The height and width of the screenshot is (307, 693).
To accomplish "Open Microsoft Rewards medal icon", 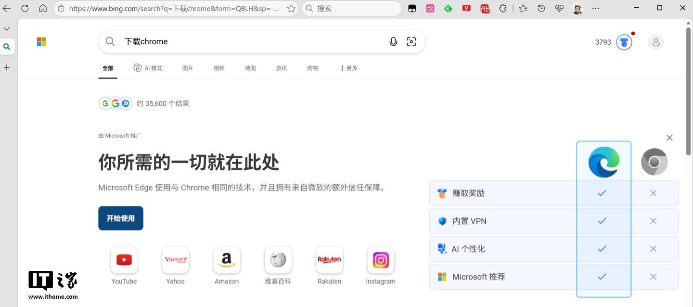I will point(624,42).
